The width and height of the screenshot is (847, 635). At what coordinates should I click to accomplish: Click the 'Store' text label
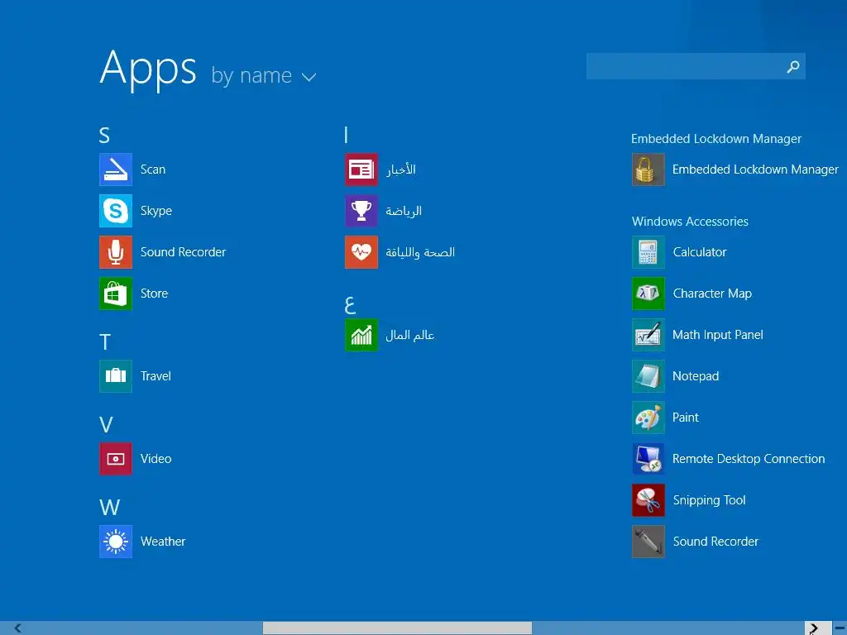coord(154,294)
